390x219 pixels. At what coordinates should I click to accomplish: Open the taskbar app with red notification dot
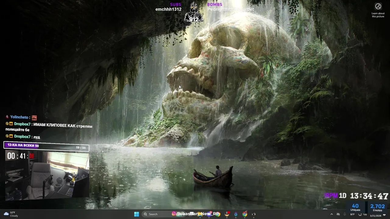(x=227, y=214)
